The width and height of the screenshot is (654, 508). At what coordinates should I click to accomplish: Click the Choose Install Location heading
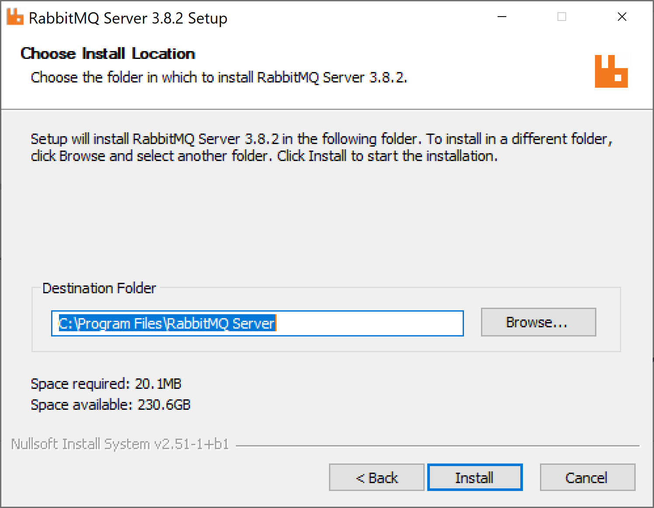point(107,53)
